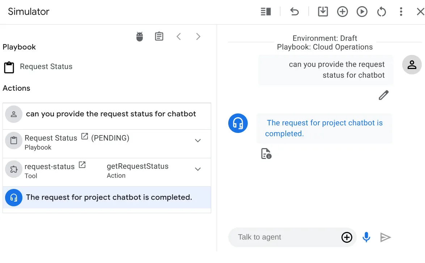The width and height of the screenshot is (425, 263).
Task: Undo the last simulator action
Action: pos(294,12)
